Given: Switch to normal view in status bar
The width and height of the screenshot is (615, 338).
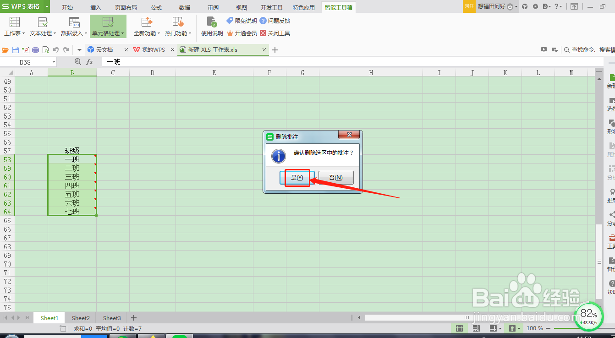Looking at the screenshot, I should 459,328.
